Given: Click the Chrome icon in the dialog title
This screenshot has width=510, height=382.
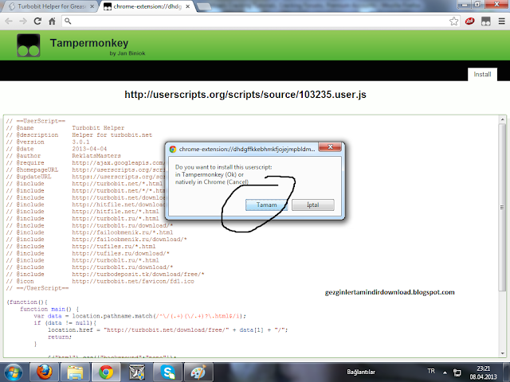Looking at the screenshot, I should click(173, 149).
